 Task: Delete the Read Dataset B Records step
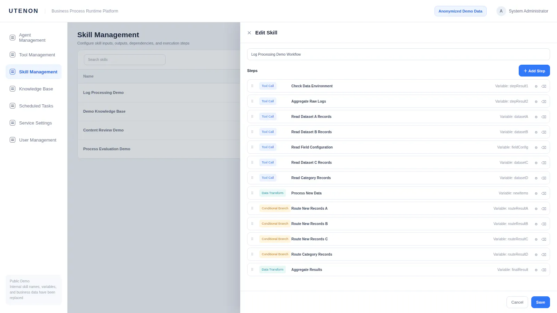click(544, 132)
